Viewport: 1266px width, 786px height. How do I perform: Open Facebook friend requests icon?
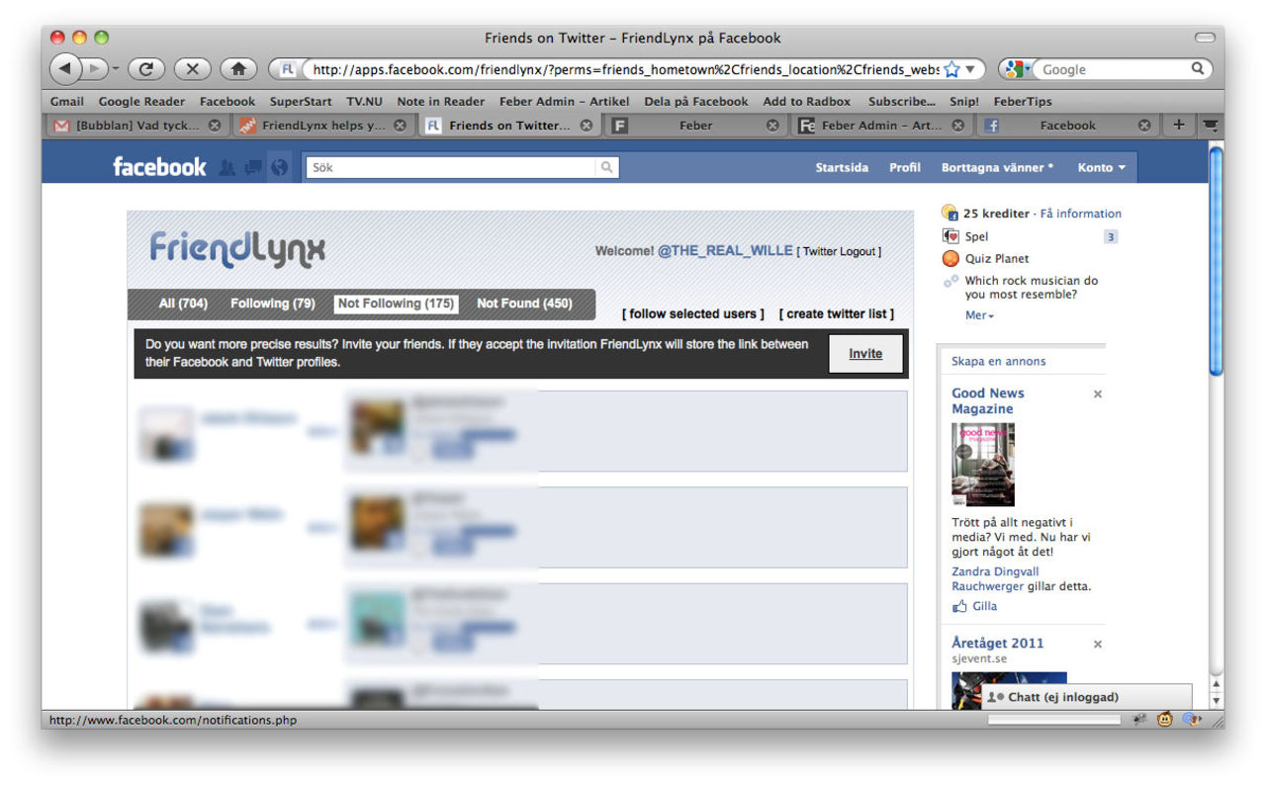point(227,167)
